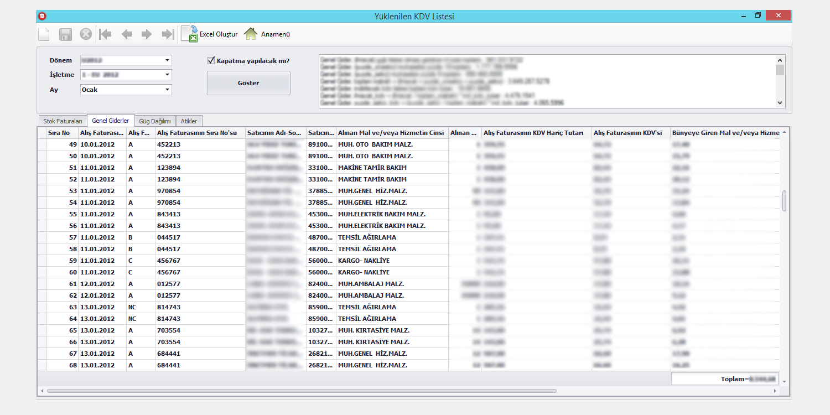This screenshot has height=415, width=830.
Task: Go to next record arrow icon
Action: tap(147, 34)
